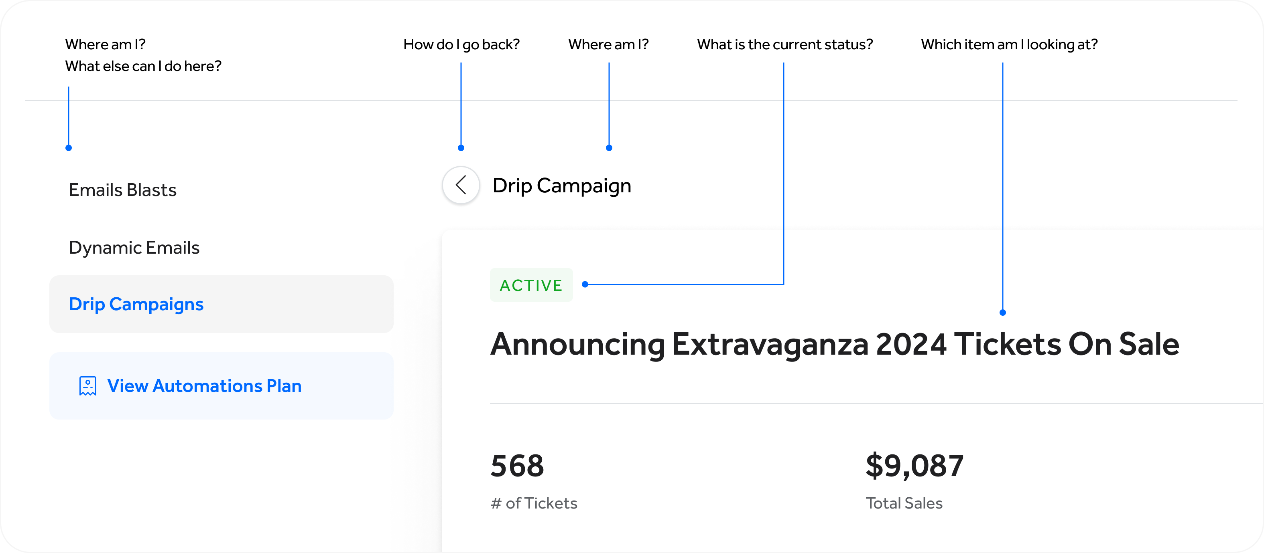The width and height of the screenshot is (1264, 553).
Task: Click 'What else can I do here?' text
Action: coord(143,66)
